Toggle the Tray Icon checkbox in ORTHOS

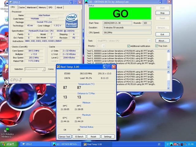[x=156, y=46]
